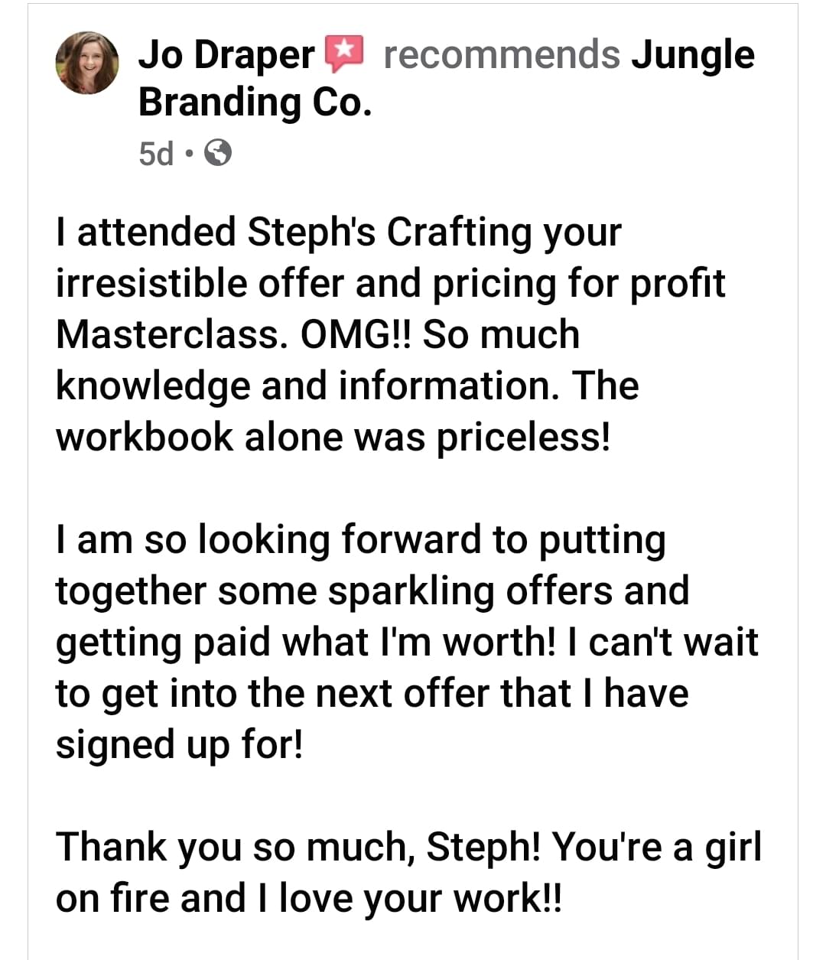Click the globe public visibility icon
This screenshot has height=960, width=826.
click(219, 153)
